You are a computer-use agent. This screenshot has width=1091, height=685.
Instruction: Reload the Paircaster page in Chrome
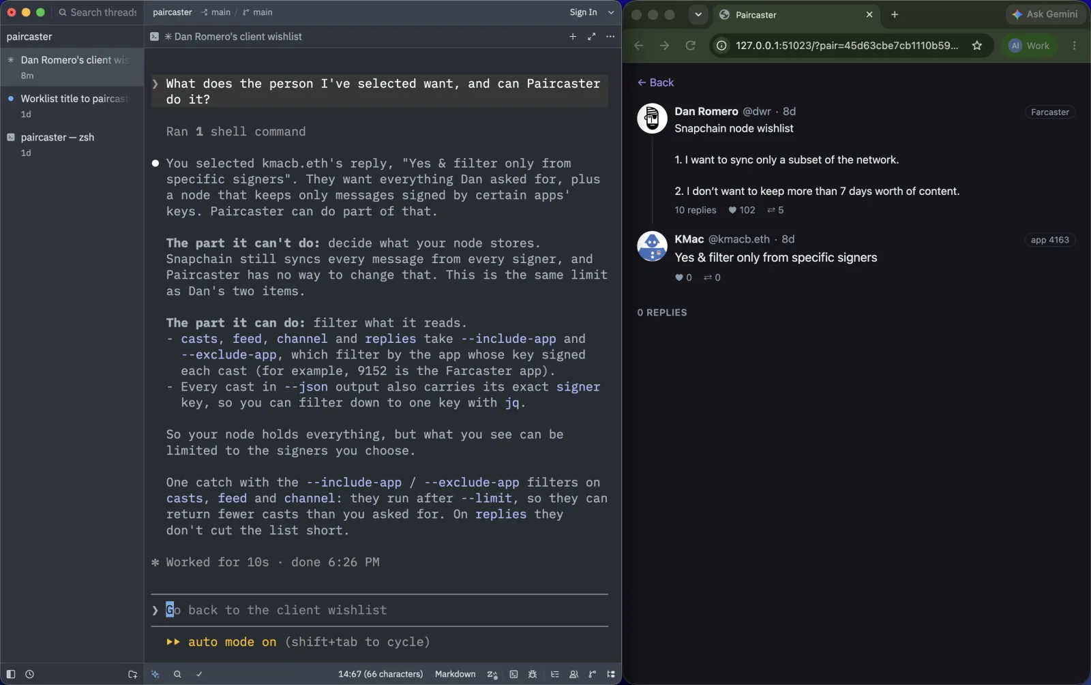[690, 46]
